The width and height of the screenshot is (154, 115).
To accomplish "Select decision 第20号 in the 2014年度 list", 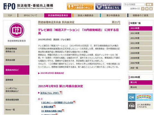I will 141,87.
